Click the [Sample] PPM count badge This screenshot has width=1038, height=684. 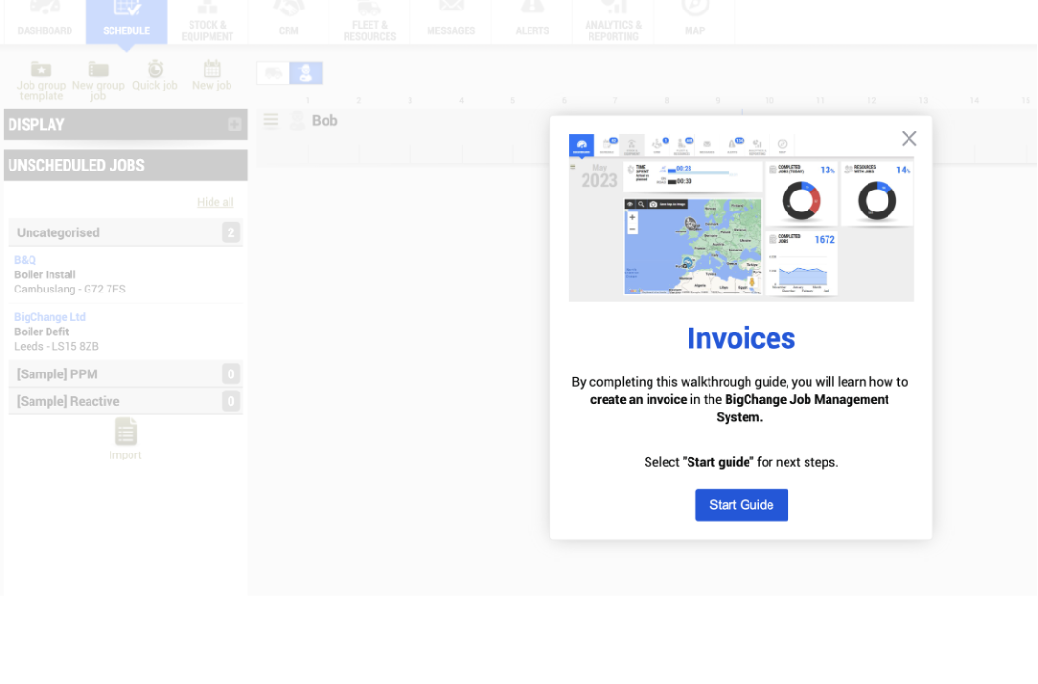tap(230, 374)
